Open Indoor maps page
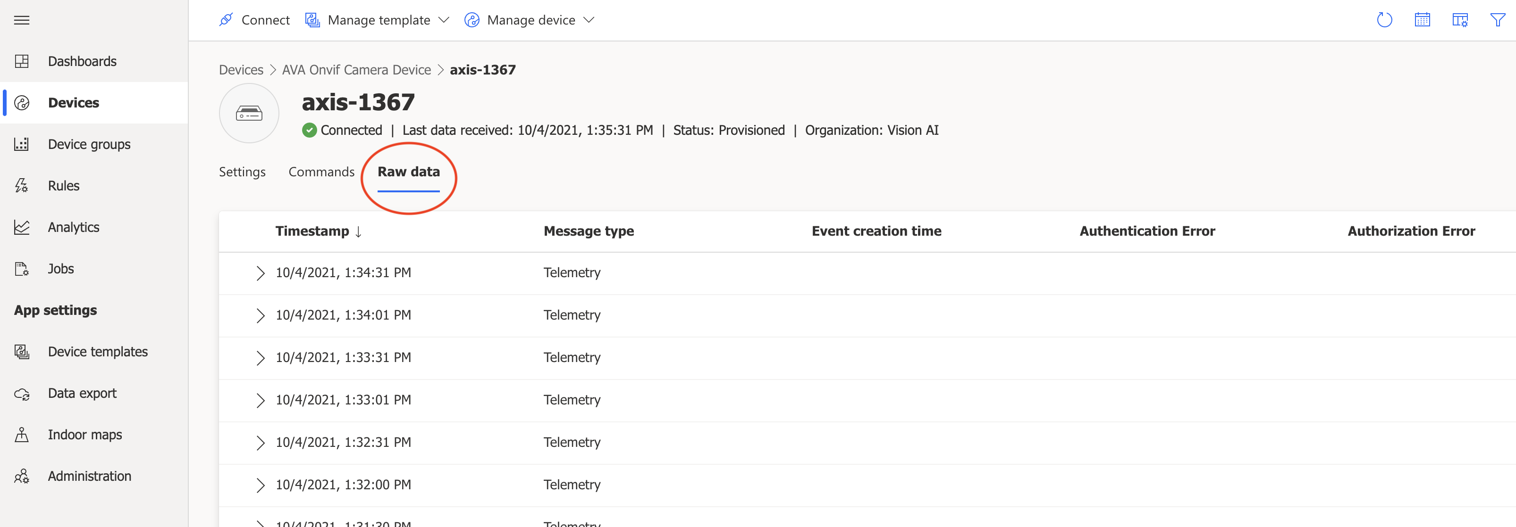The image size is (1516, 527). tap(85, 435)
